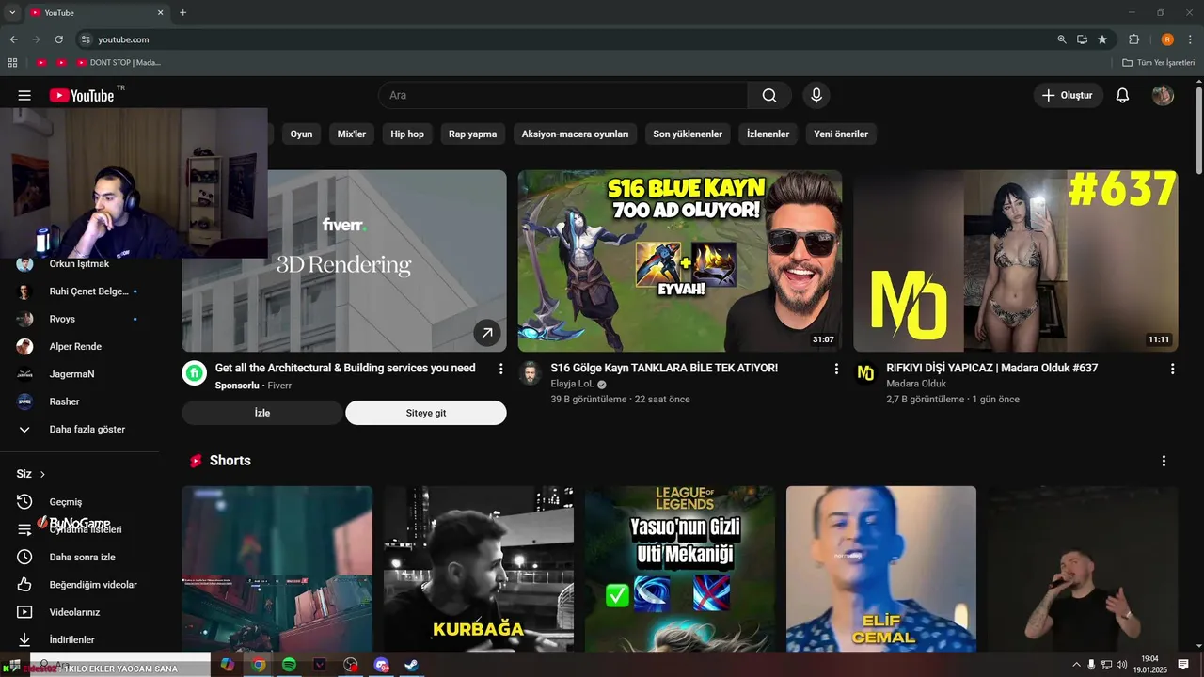This screenshot has height=677, width=1204.
Task: Open more options for Madara Olduk #637 video
Action: point(1172,369)
